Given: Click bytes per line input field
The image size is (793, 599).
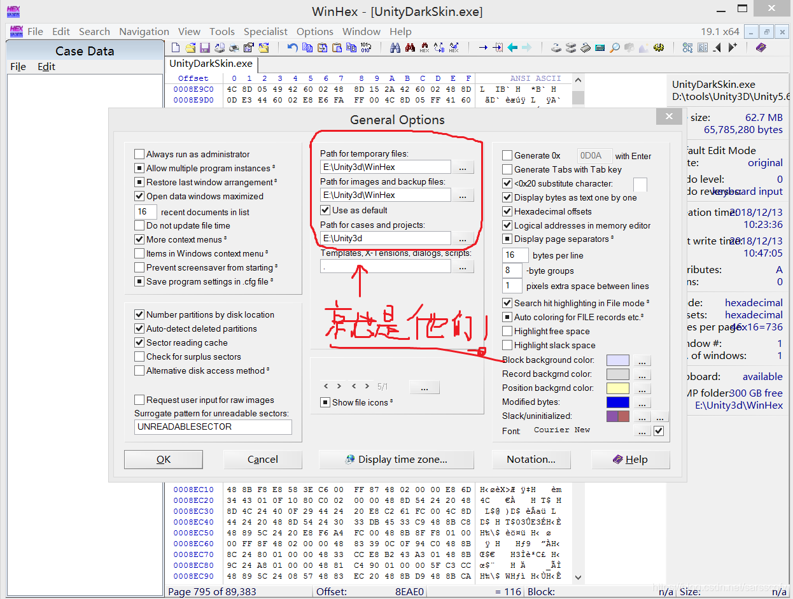Looking at the screenshot, I should (515, 255).
